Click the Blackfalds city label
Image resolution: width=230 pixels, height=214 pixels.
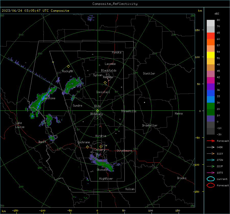pyautogui.click(x=109, y=70)
